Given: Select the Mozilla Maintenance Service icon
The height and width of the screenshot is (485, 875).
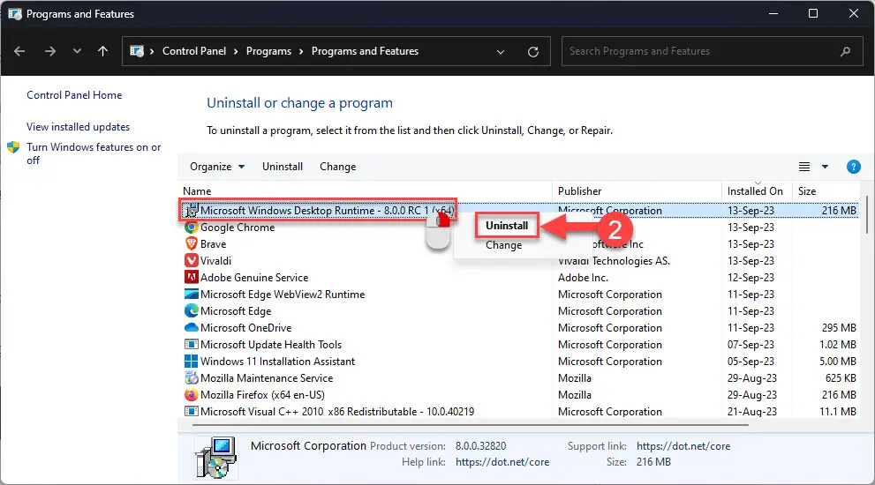Looking at the screenshot, I should click(x=192, y=378).
